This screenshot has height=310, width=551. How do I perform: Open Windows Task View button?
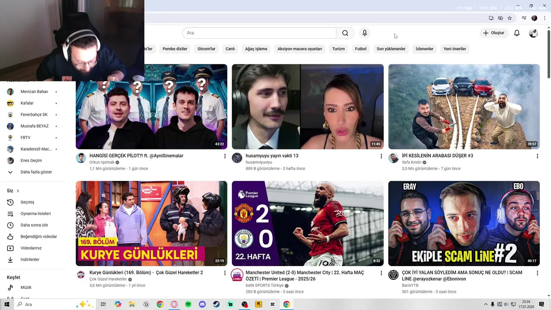click(103, 304)
